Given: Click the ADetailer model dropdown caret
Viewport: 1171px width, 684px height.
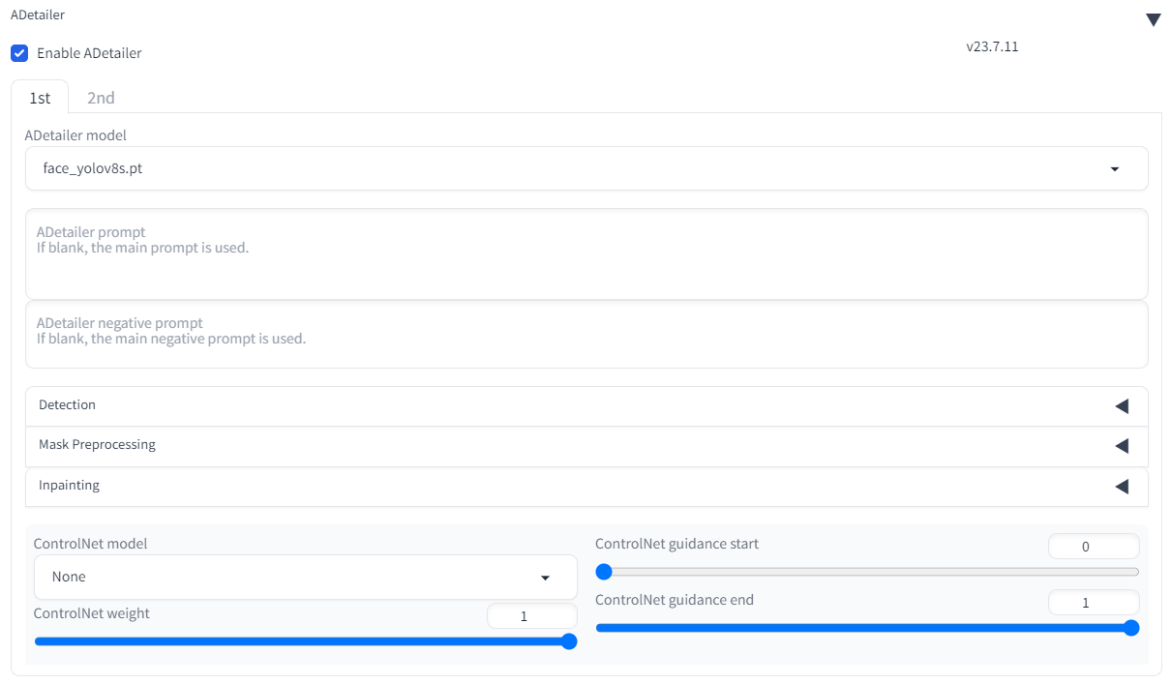Looking at the screenshot, I should (x=1114, y=169).
